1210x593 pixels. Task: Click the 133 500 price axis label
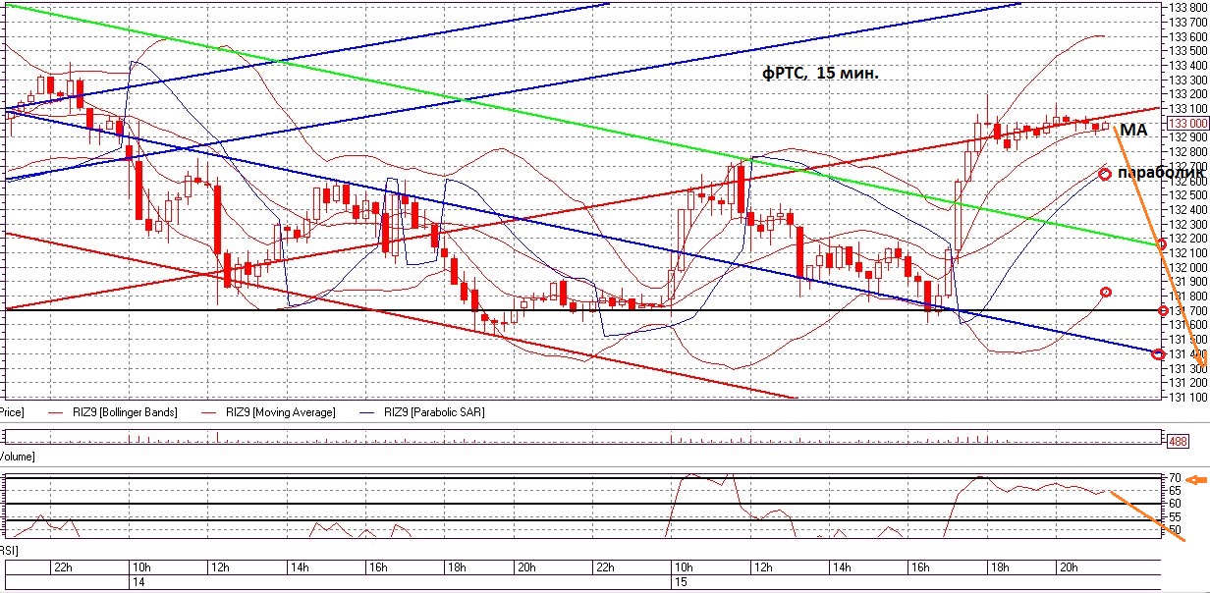(x=1186, y=51)
